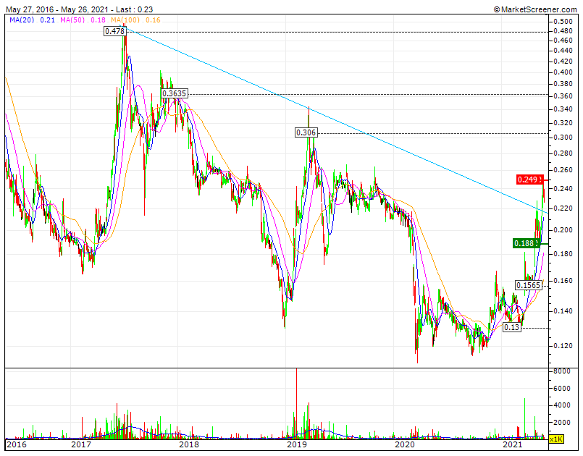Image resolution: width=583 pixels, height=456 pixels.
Task: Click the 2020 year axis label
Action: pyautogui.click(x=404, y=444)
